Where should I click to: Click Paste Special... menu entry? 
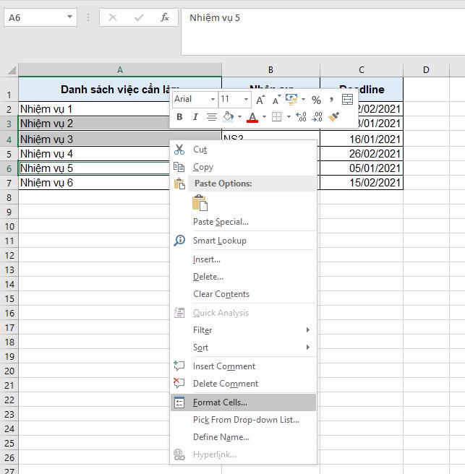(x=221, y=222)
